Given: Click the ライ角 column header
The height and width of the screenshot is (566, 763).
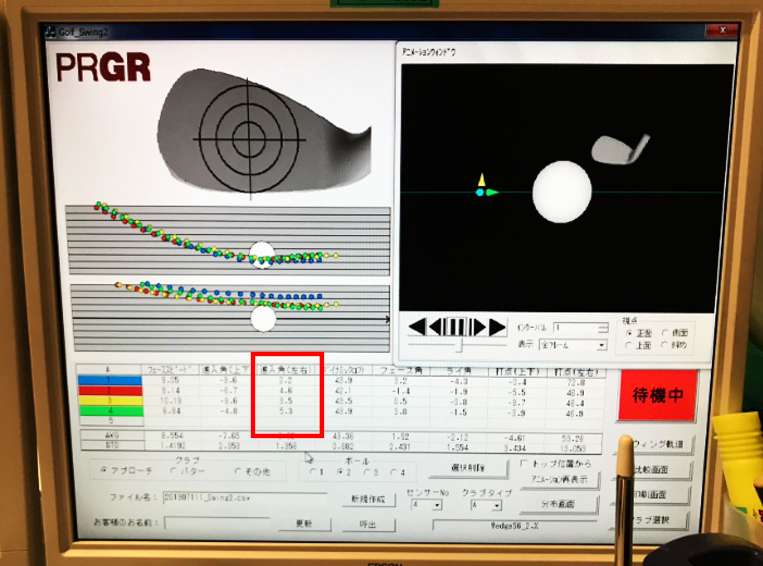Looking at the screenshot, I should (x=458, y=371).
